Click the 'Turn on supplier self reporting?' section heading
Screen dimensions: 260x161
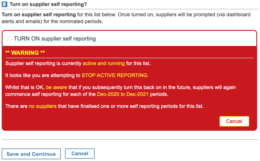(48, 4)
